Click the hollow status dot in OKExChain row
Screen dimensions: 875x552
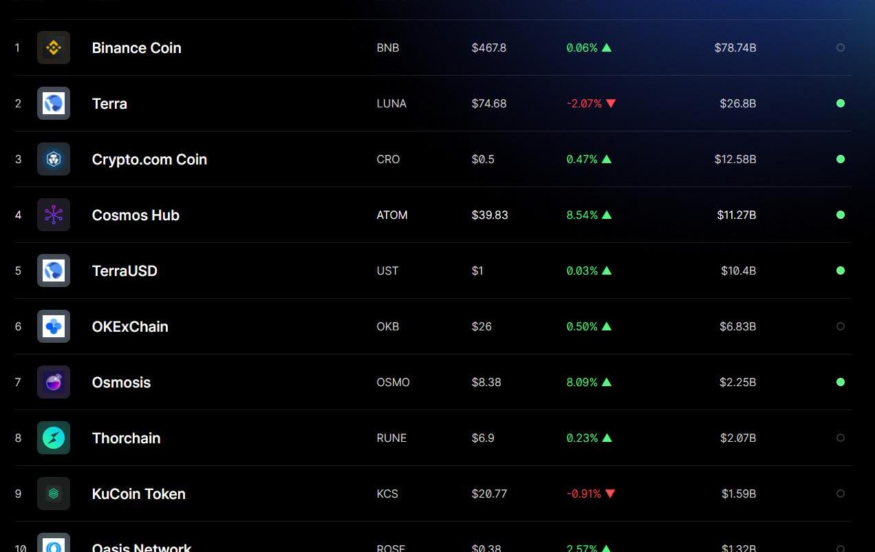tap(841, 326)
